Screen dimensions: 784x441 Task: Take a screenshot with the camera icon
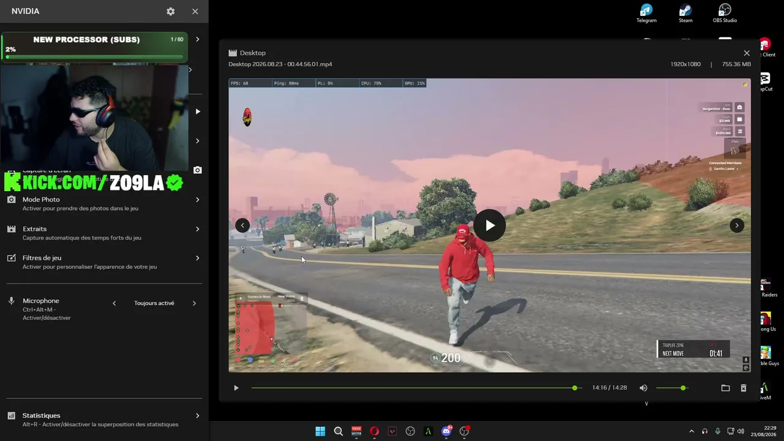(197, 170)
